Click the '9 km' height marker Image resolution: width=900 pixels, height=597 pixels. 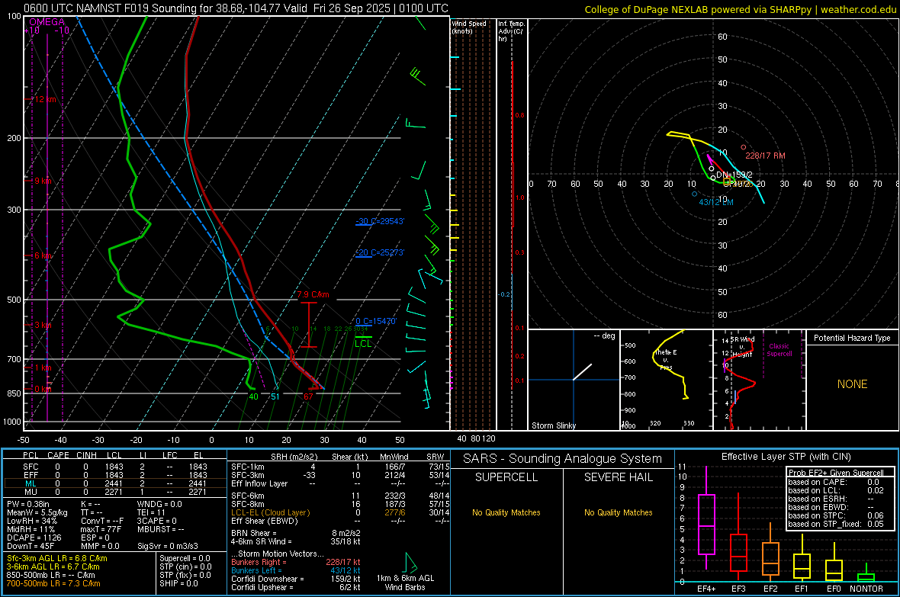pyautogui.click(x=43, y=181)
